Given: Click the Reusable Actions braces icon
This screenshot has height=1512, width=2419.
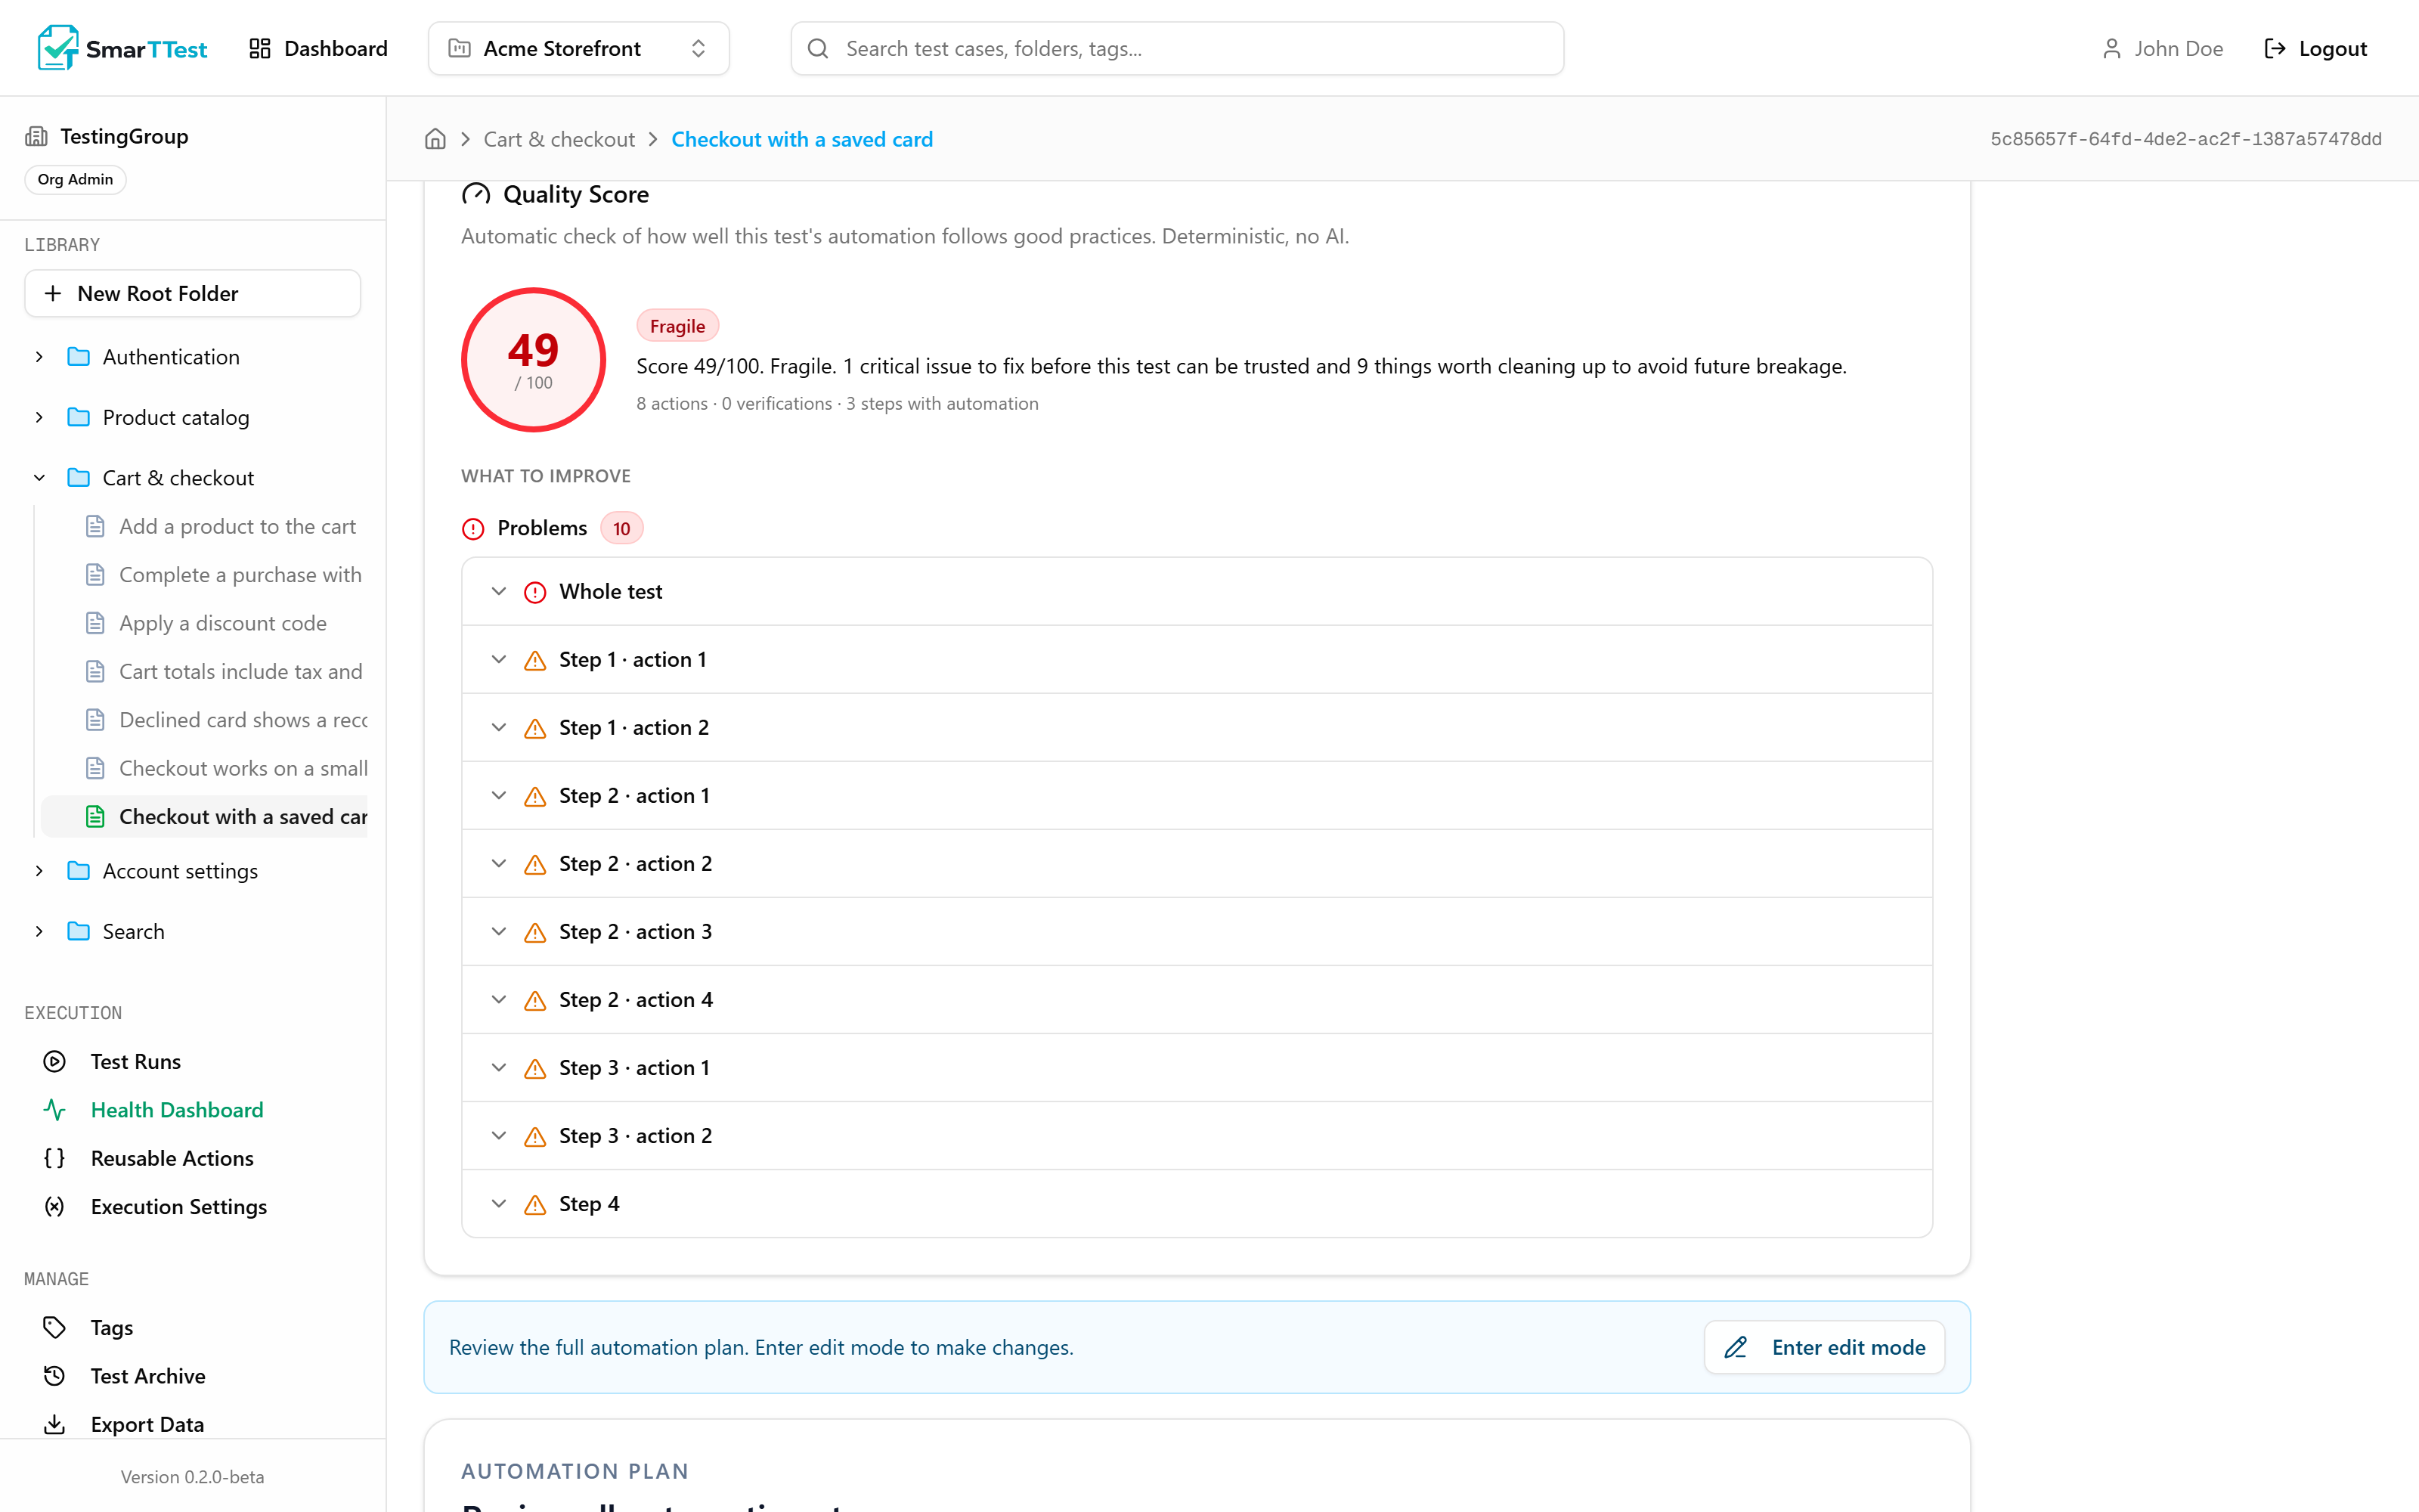Looking at the screenshot, I should point(55,1158).
